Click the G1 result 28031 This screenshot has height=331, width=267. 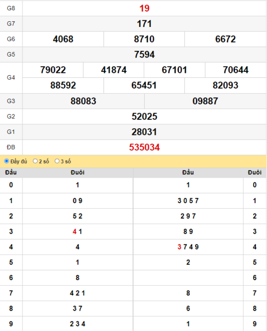coord(145,132)
